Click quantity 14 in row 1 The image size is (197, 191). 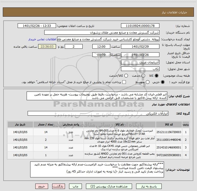[x=46, y=132]
